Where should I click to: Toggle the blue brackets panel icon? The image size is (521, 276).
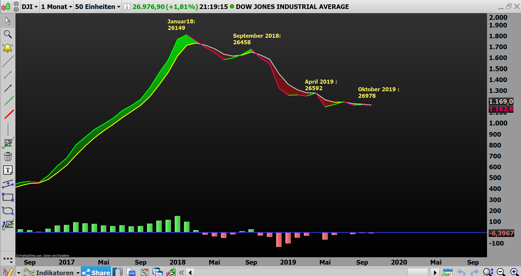point(118,272)
